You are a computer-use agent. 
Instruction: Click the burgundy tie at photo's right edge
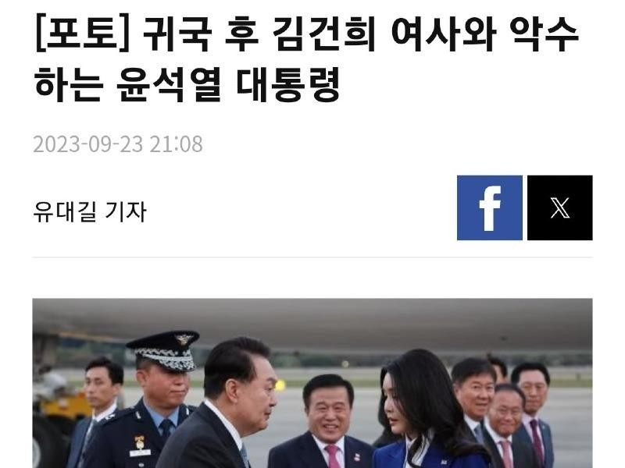click(537, 442)
